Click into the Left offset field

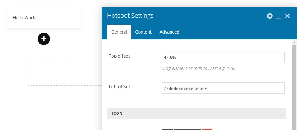click(x=223, y=88)
